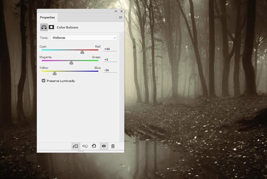Screen dimensions: 267x179
Task: Click the Magenta-Green slider handle
Action: pos(71,63)
